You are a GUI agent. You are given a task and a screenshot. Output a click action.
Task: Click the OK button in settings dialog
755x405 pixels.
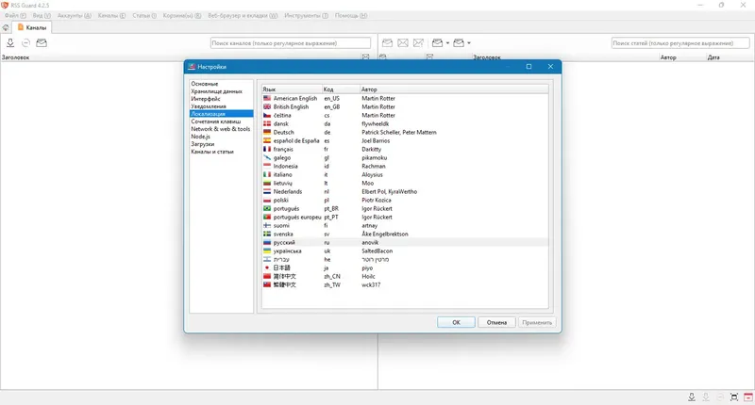tap(456, 322)
